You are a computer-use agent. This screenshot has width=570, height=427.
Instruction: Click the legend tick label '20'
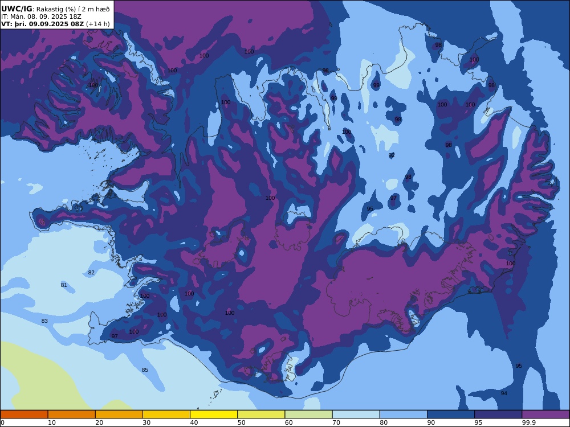99,422
